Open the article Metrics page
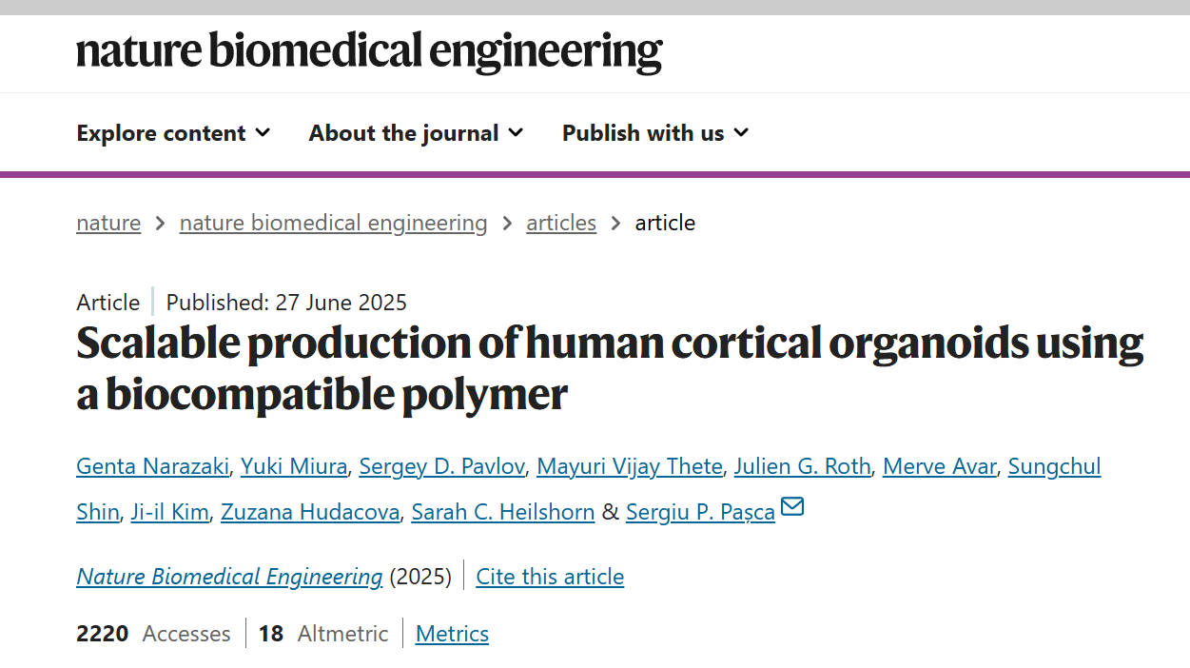1190x668 pixels. point(452,634)
